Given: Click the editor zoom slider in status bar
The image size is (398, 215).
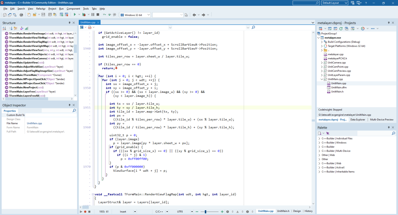Looking at the screenshot, I should [x=205, y=212].
